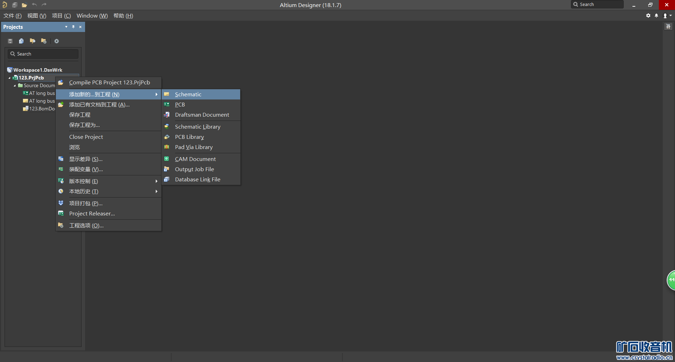The width and height of the screenshot is (675, 362).
Task: Click the compile documents icon in the Projects toolbar
Action: 21,41
